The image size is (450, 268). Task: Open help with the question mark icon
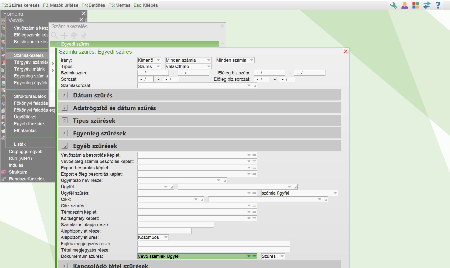pyautogui.click(x=438, y=5)
